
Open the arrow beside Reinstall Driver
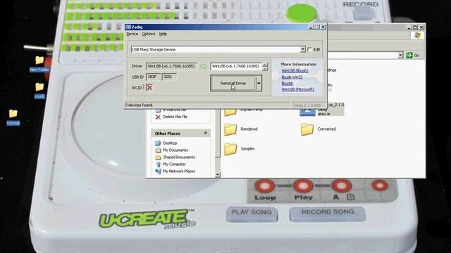click(x=259, y=84)
